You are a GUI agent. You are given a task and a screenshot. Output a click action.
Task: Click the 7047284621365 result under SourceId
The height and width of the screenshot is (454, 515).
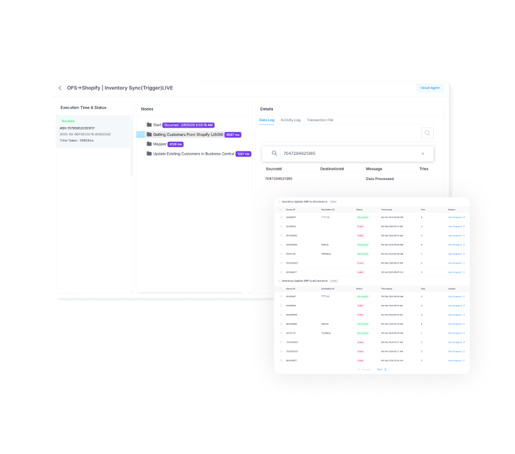tap(278, 179)
